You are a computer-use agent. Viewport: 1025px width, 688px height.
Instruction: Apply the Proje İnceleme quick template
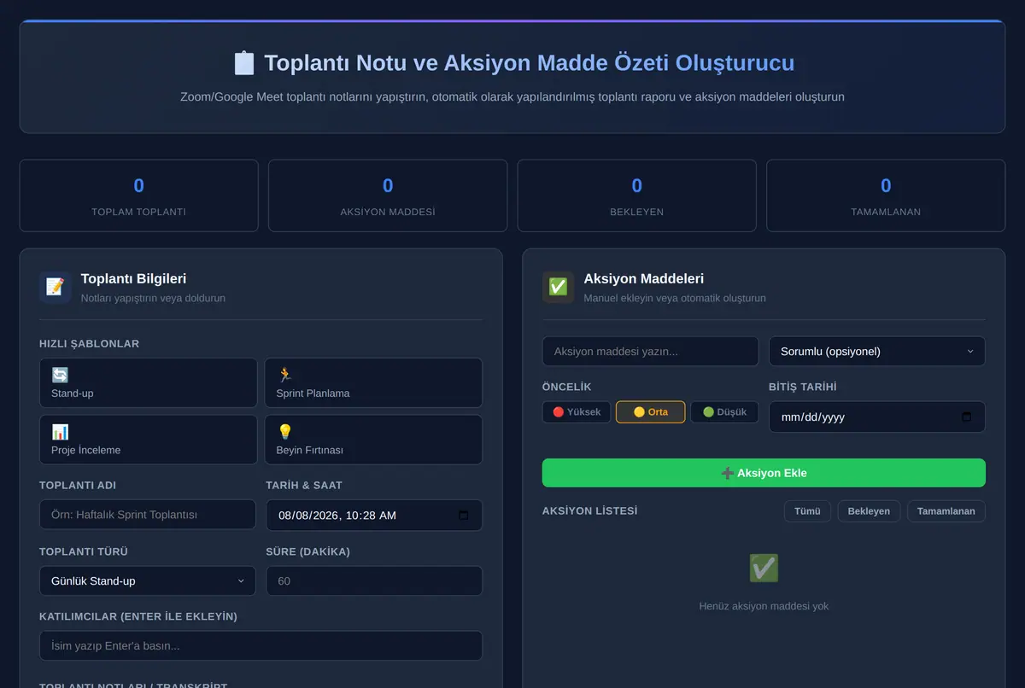click(148, 440)
